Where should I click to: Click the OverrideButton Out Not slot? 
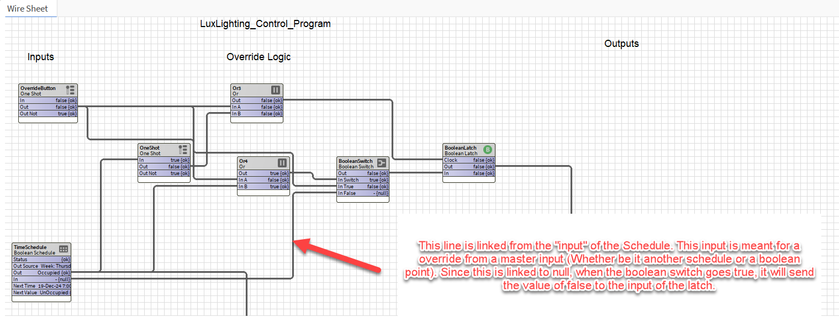click(48, 114)
